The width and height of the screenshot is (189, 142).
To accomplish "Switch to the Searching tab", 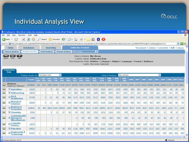I will pos(51,48).
